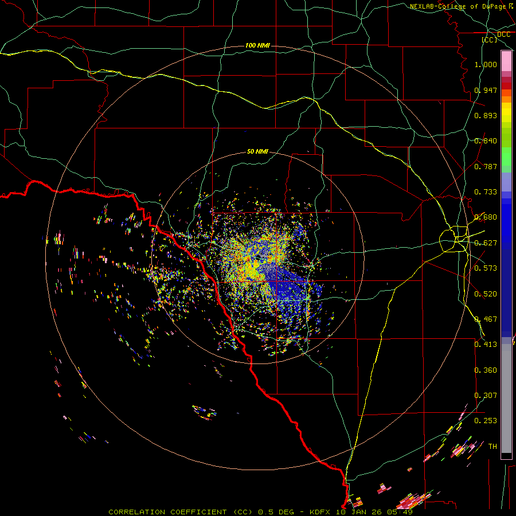Click the 0.680 scale value
This screenshot has height=516, width=516.
pyautogui.click(x=486, y=217)
